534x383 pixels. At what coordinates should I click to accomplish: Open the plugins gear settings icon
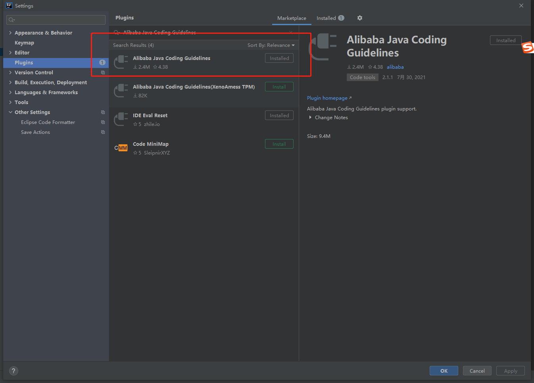(360, 18)
